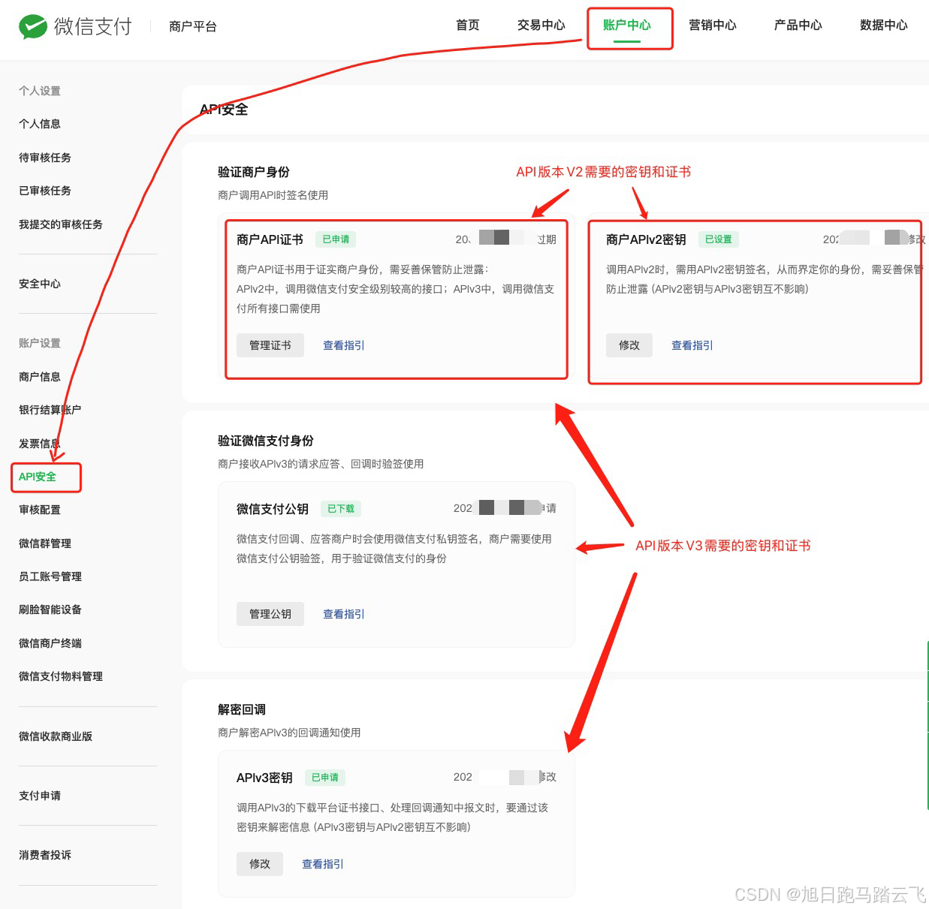
Task: Click the 商户平台 header label
Action: [193, 26]
